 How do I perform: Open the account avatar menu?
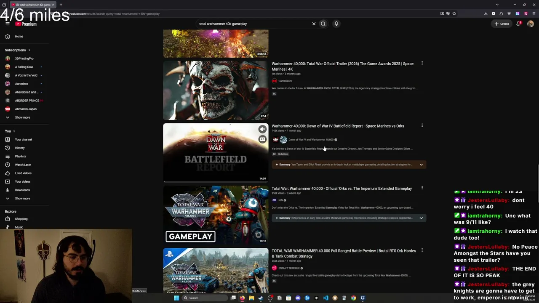point(530,24)
